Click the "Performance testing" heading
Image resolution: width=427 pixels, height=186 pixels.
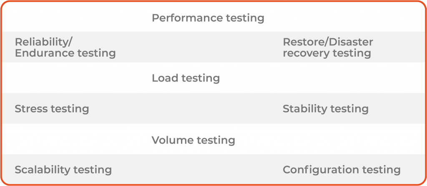click(208, 18)
